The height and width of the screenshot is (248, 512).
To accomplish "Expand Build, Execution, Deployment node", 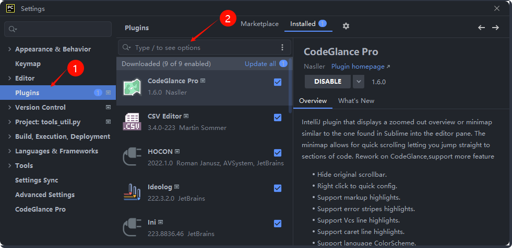I will pos(9,136).
